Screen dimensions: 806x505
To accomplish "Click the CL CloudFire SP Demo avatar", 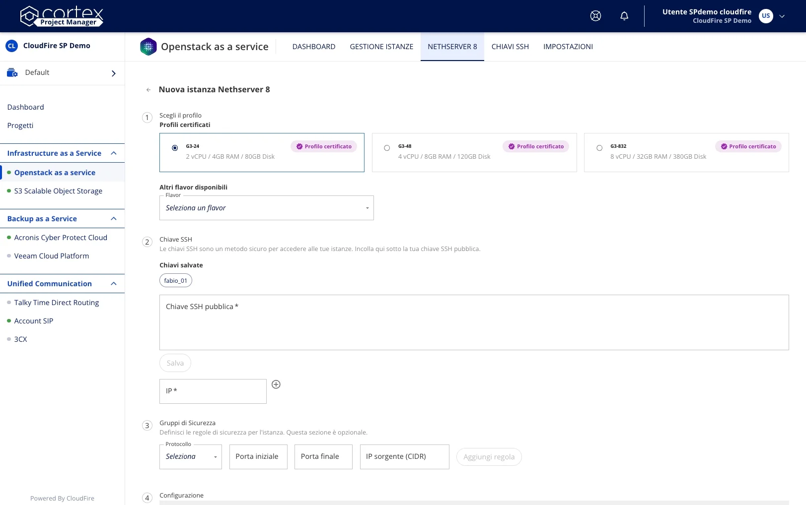I will coord(11,45).
